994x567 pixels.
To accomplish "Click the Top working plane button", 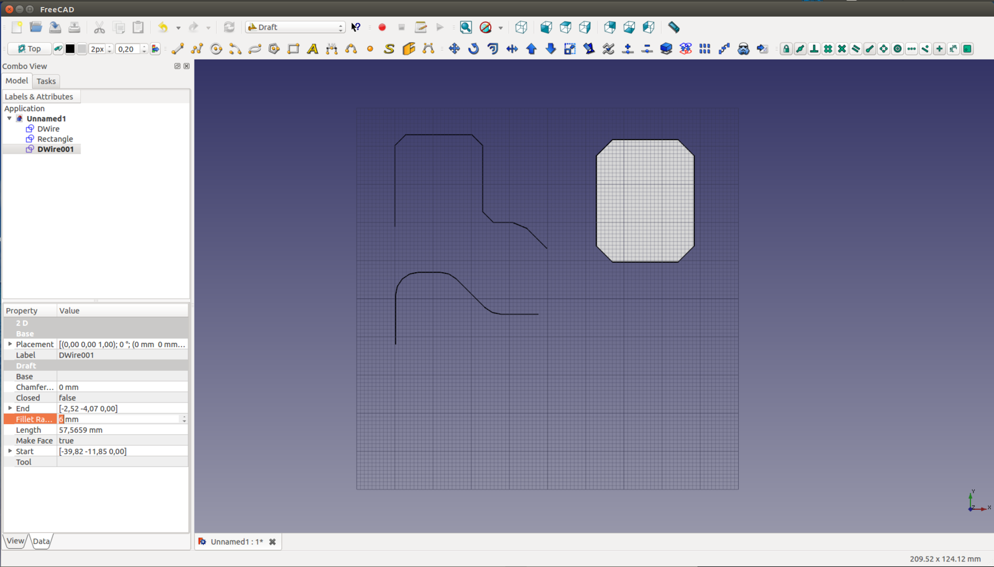I will point(29,49).
